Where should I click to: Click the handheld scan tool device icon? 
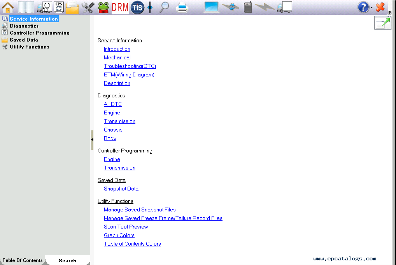248,7
